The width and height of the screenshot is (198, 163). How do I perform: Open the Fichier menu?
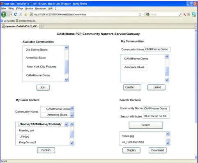pyautogui.click(x=4, y=9)
